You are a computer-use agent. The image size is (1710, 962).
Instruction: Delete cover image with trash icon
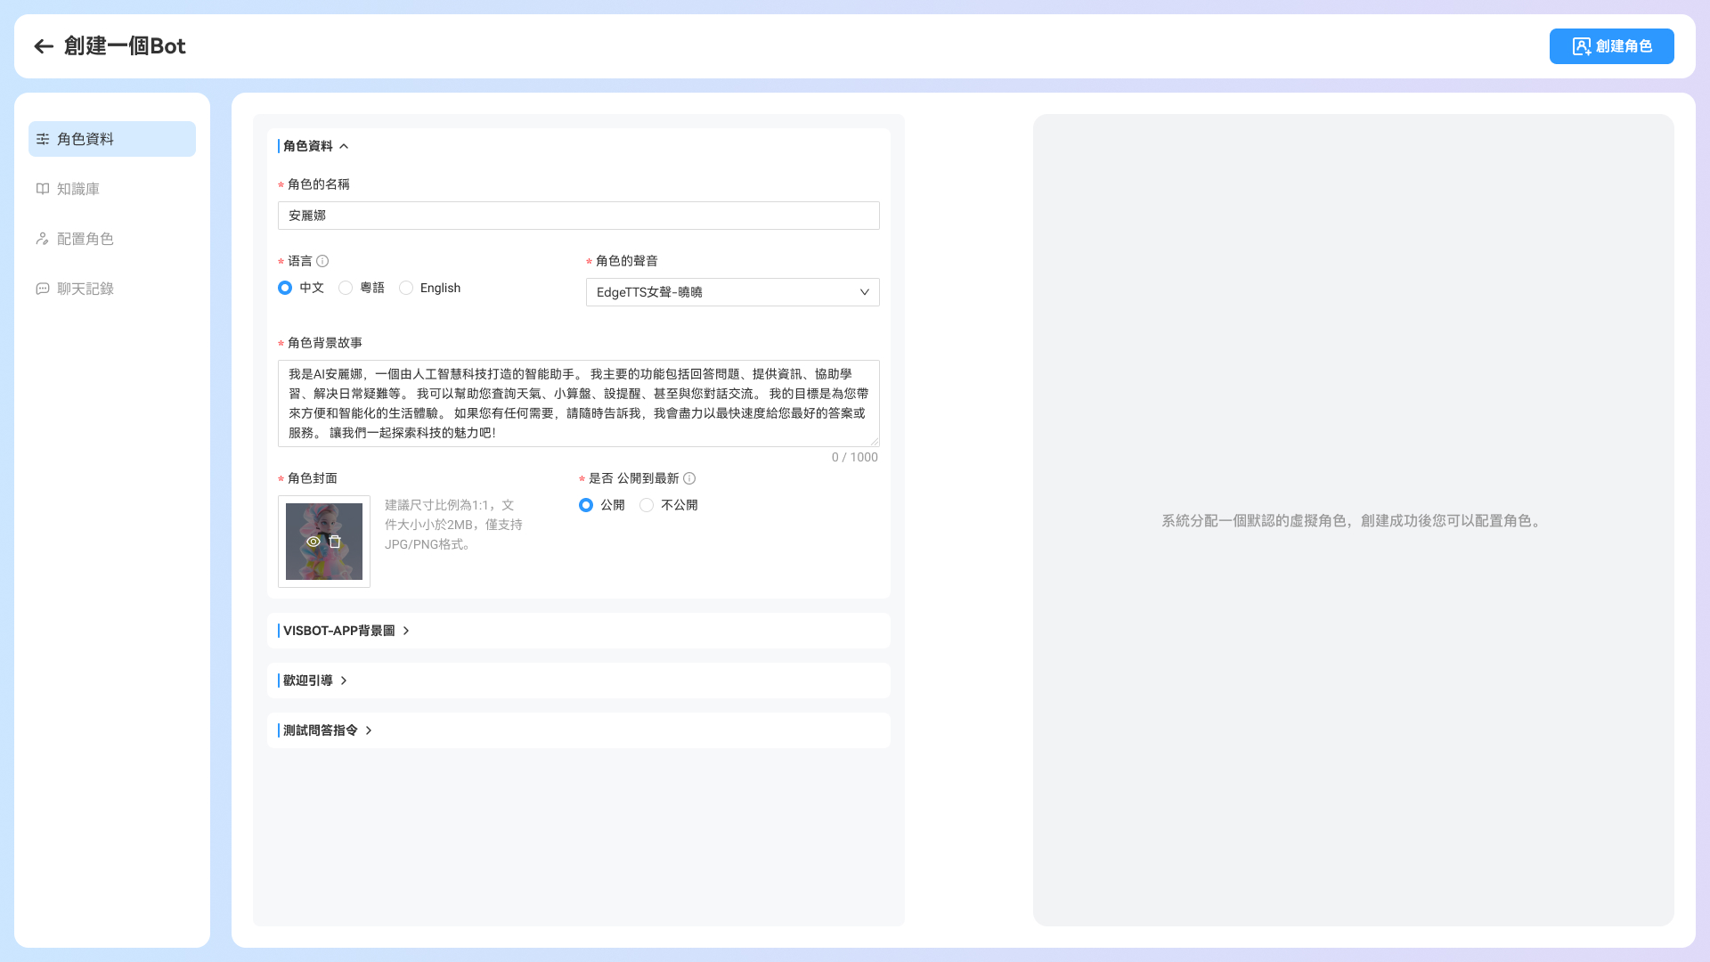pyautogui.click(x=335, y=542)
